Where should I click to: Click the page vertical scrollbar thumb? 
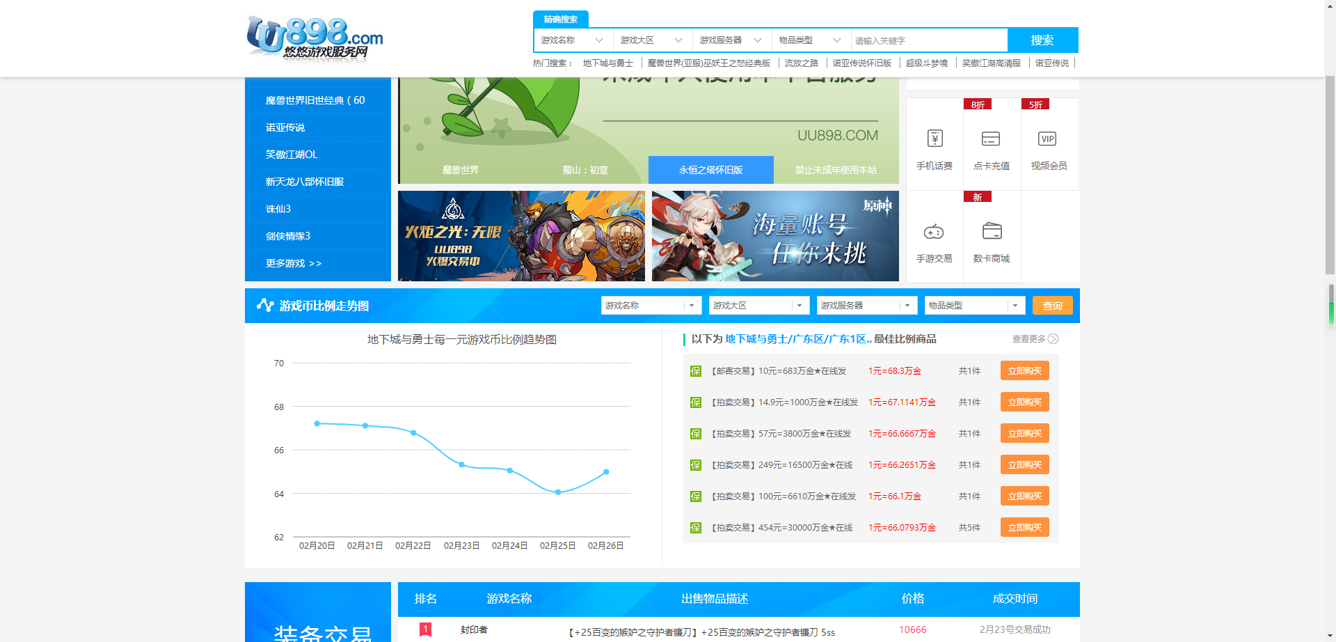coord(1330,174)
